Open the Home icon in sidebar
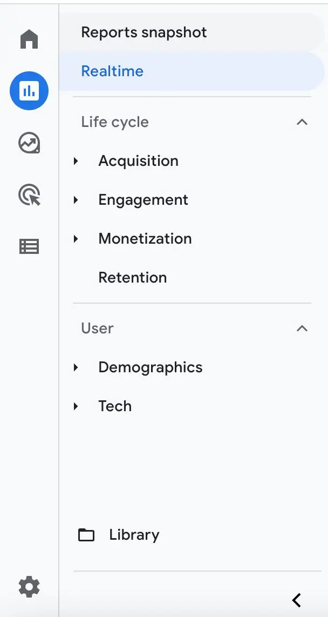The height and width of the screenshot is (617, 328). (29, 39)
